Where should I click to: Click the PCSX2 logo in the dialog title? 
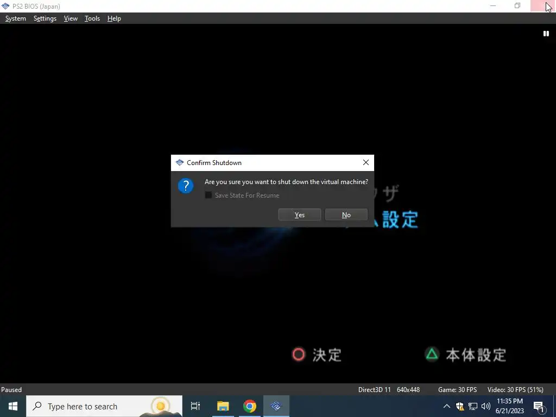point(180,163)
